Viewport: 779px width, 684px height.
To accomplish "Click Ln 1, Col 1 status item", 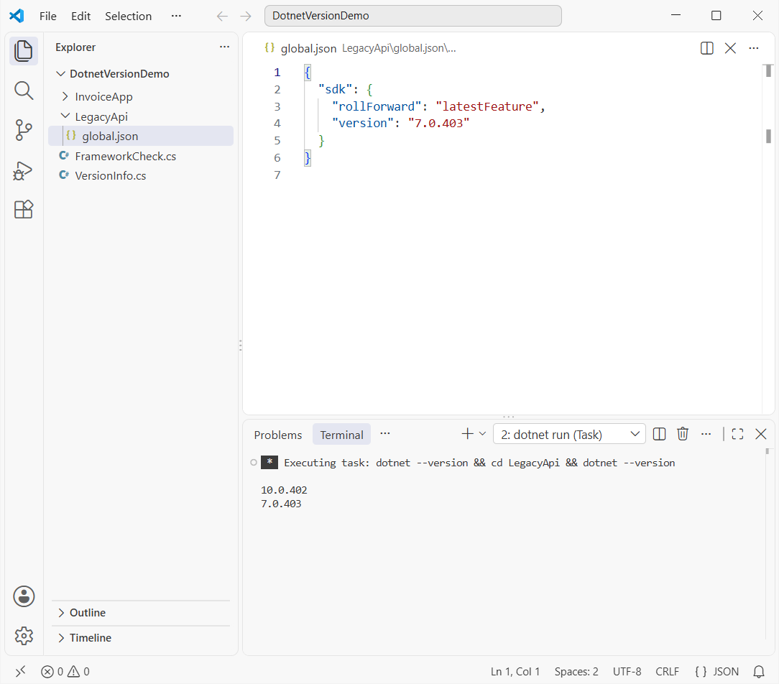I will [515, 672].
